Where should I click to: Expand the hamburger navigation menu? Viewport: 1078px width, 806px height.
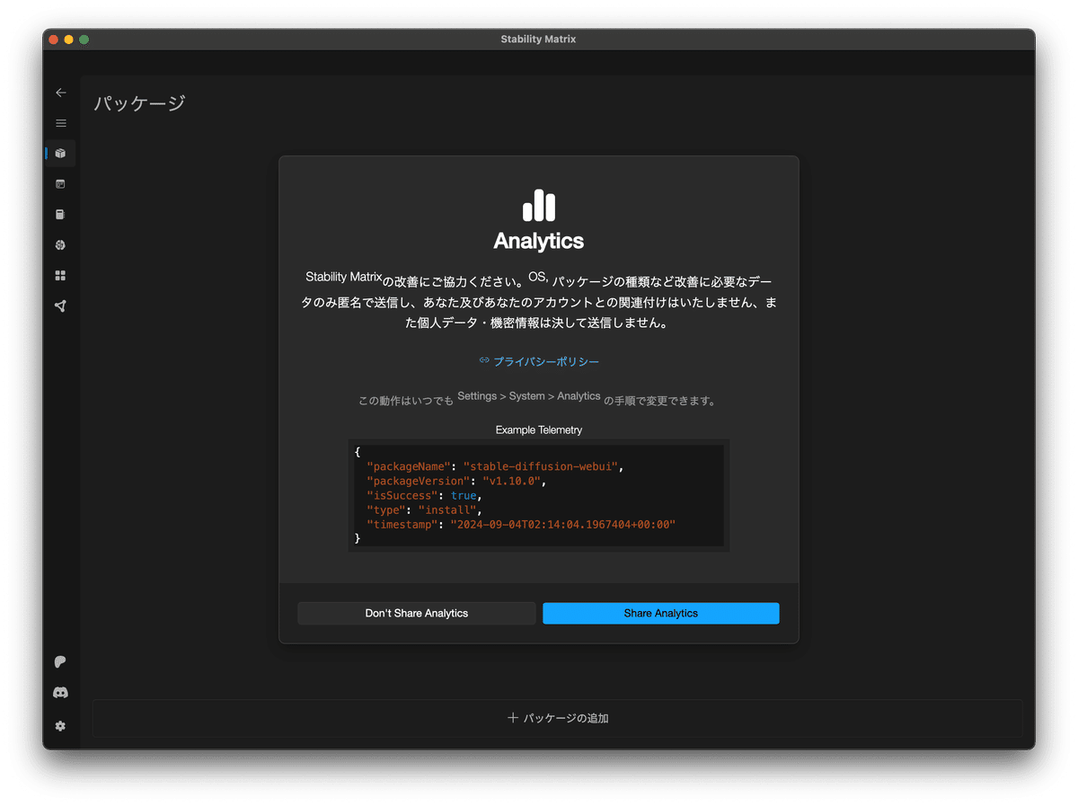[60, 123]
